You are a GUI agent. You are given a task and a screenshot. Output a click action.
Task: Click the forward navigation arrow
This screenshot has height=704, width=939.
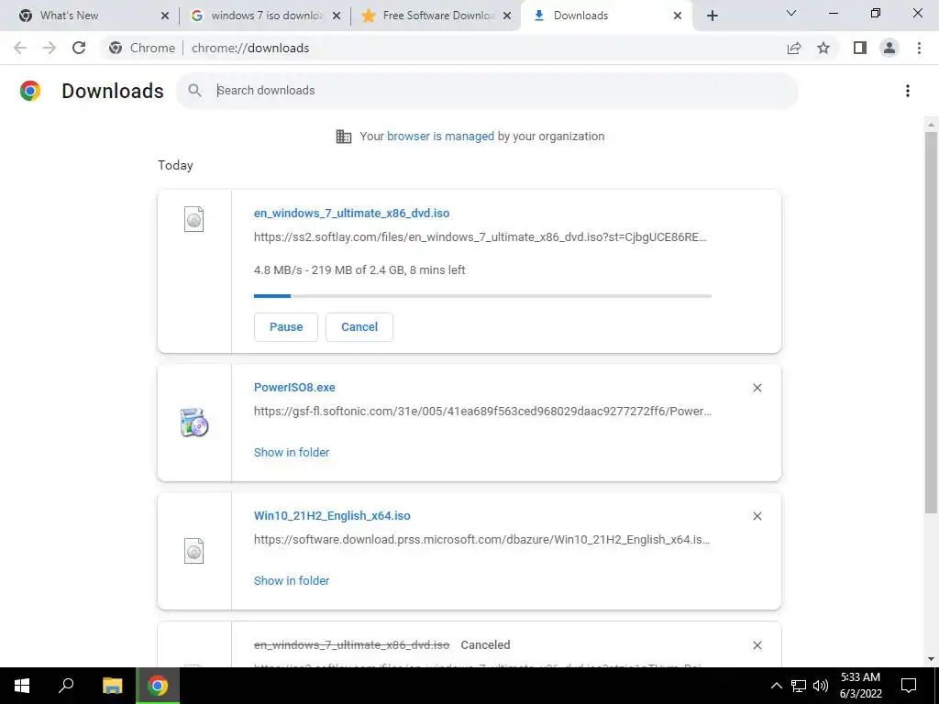coord(50,48)
